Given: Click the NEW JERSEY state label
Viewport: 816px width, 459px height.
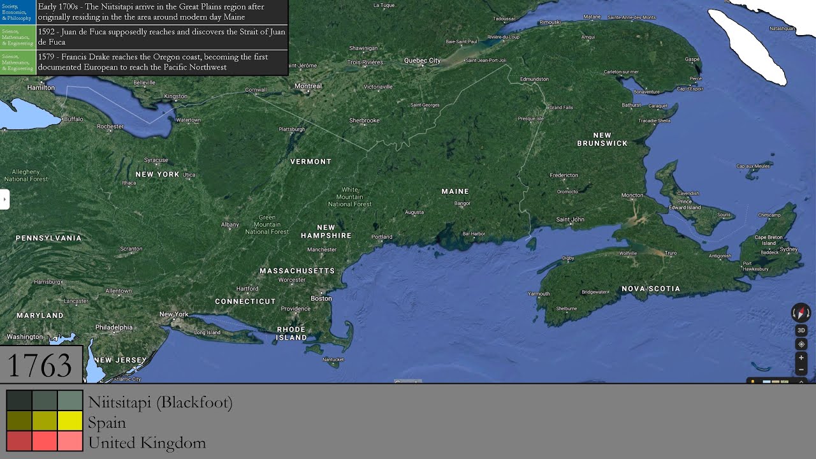Looking at the screenshot, I should [120, 360].
